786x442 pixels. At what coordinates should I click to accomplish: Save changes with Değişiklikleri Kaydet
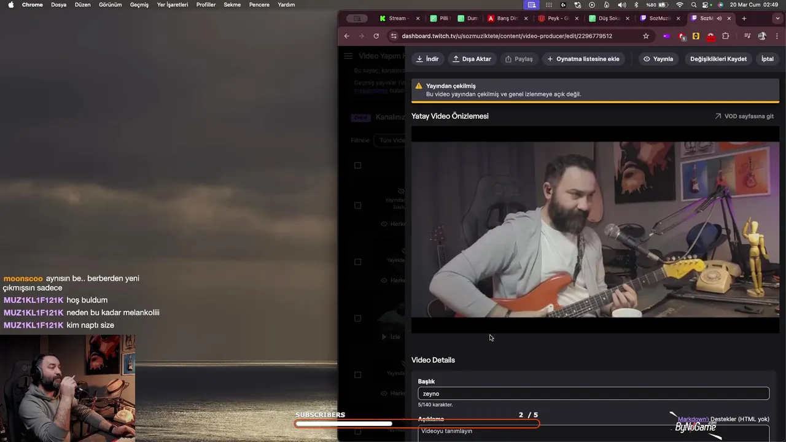[718, 59]
